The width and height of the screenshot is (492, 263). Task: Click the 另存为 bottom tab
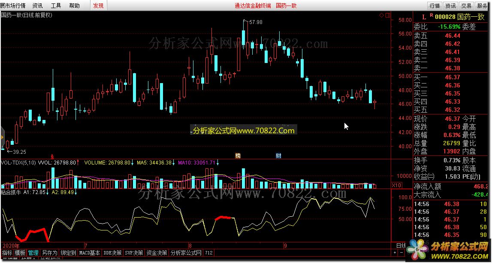pos(50,253)
